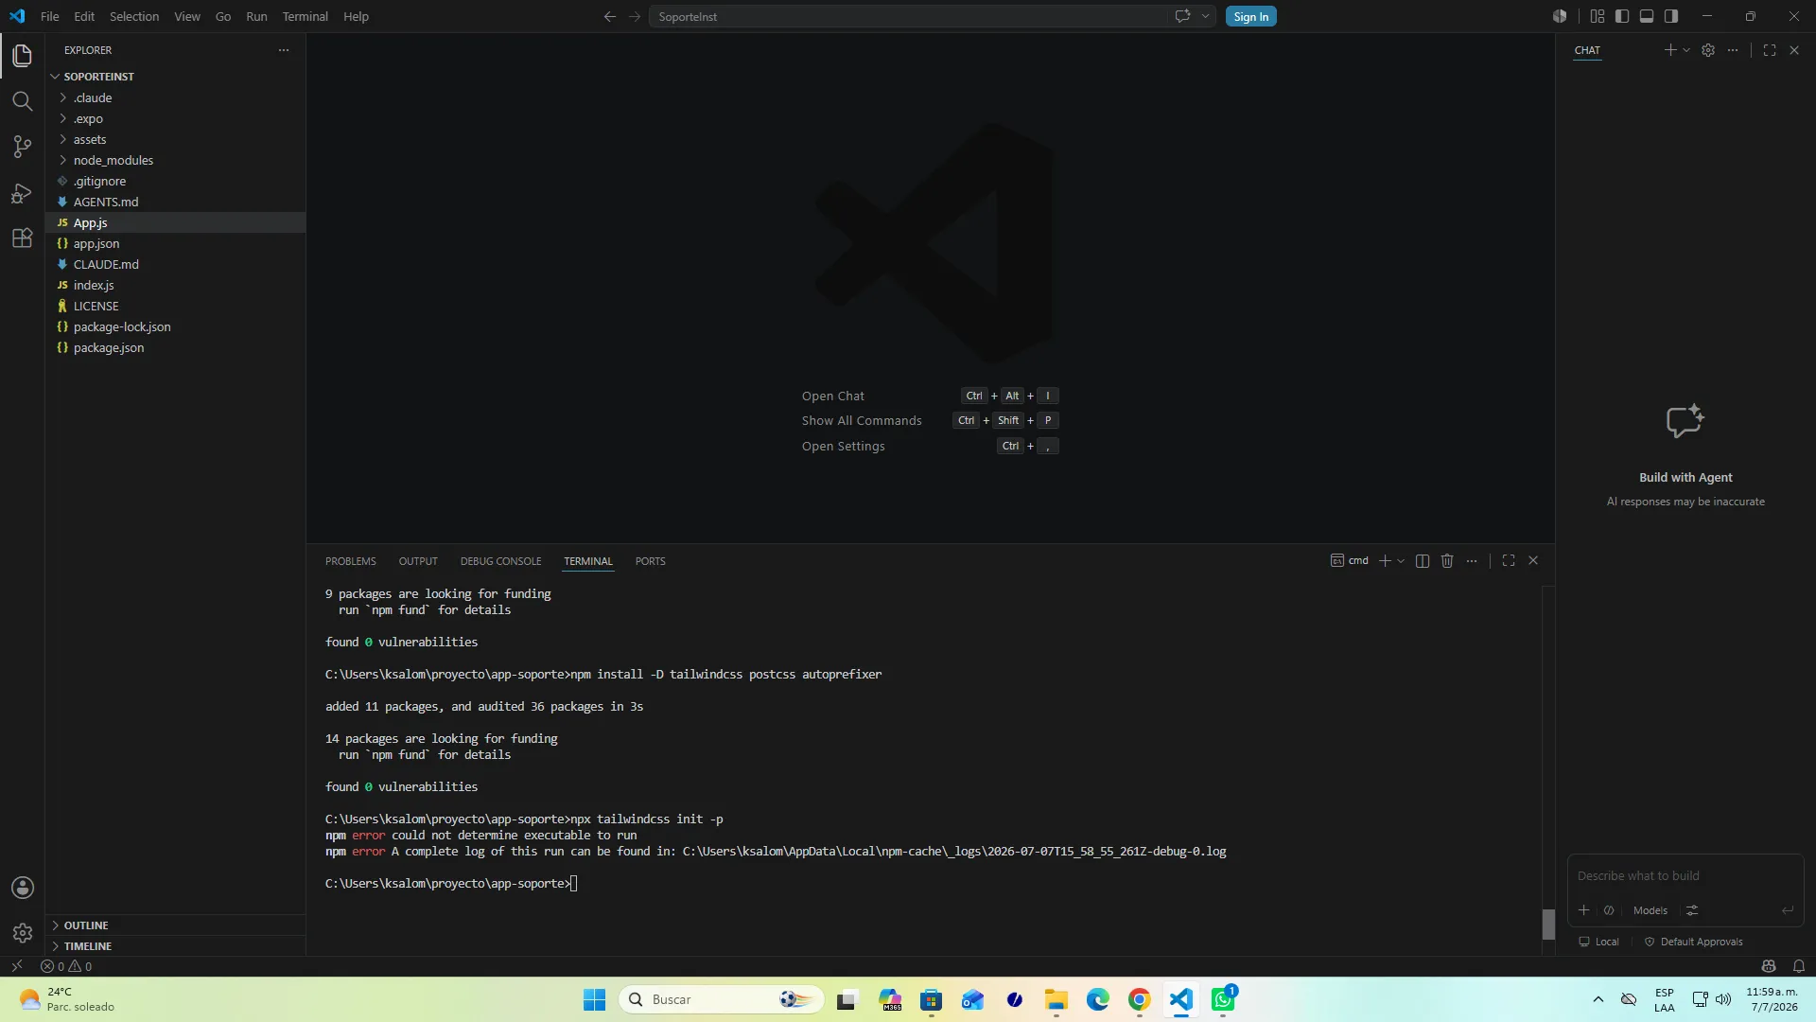The height and width of the screenshot is (1022, 1816).
Task: Open the Windows Start menu
Action: point(594,999)
